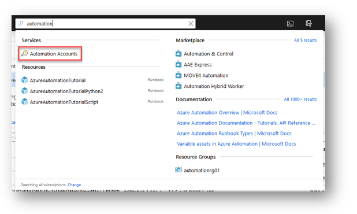
Task: Open AzureAutomationTutorialScript runbook
Action: [64, 102]
